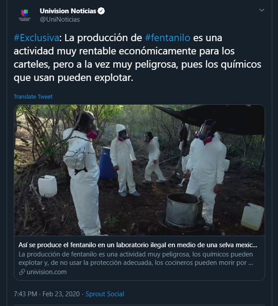Open the Univision Noticias profile avatar

click(x=25, y=15)
